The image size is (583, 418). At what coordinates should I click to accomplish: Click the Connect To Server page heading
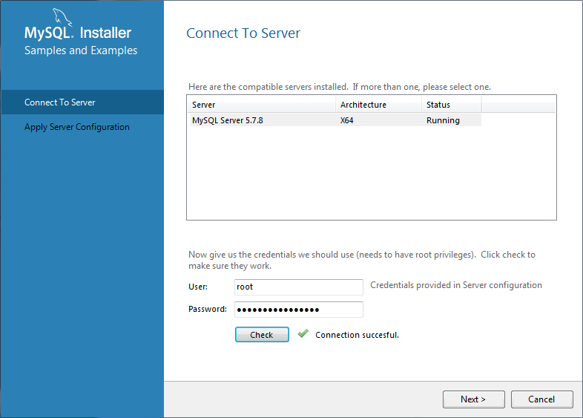coord(243,33)
